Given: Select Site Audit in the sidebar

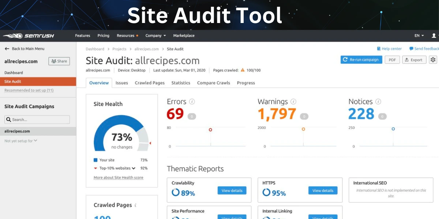Looking at the screenshot, I should tap(38, 81).
